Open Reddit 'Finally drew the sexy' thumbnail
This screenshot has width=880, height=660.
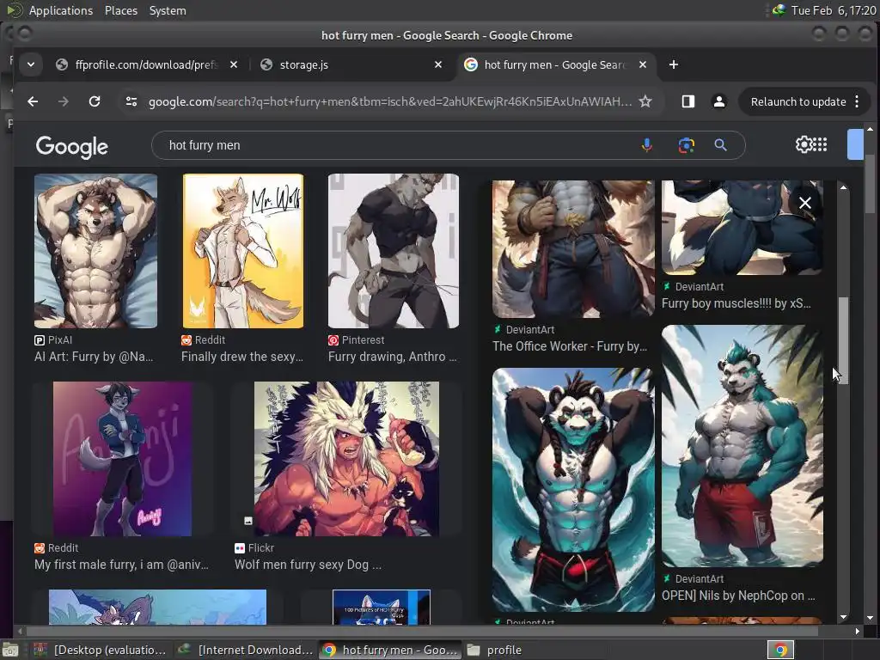point(243,251)
